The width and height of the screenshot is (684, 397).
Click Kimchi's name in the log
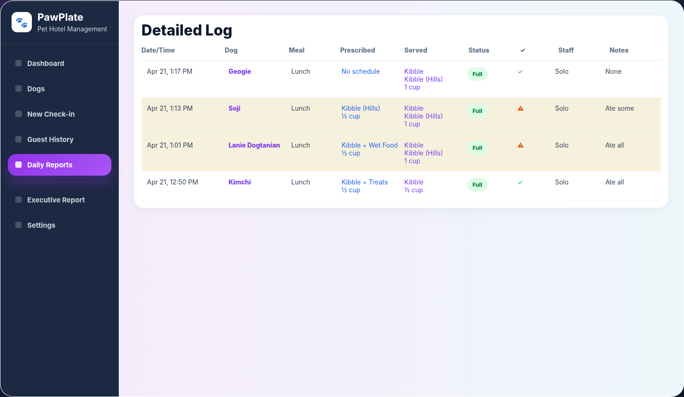240,182
